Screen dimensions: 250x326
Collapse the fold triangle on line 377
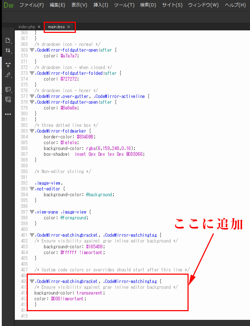pyautogui.click(x=32, y=96)
